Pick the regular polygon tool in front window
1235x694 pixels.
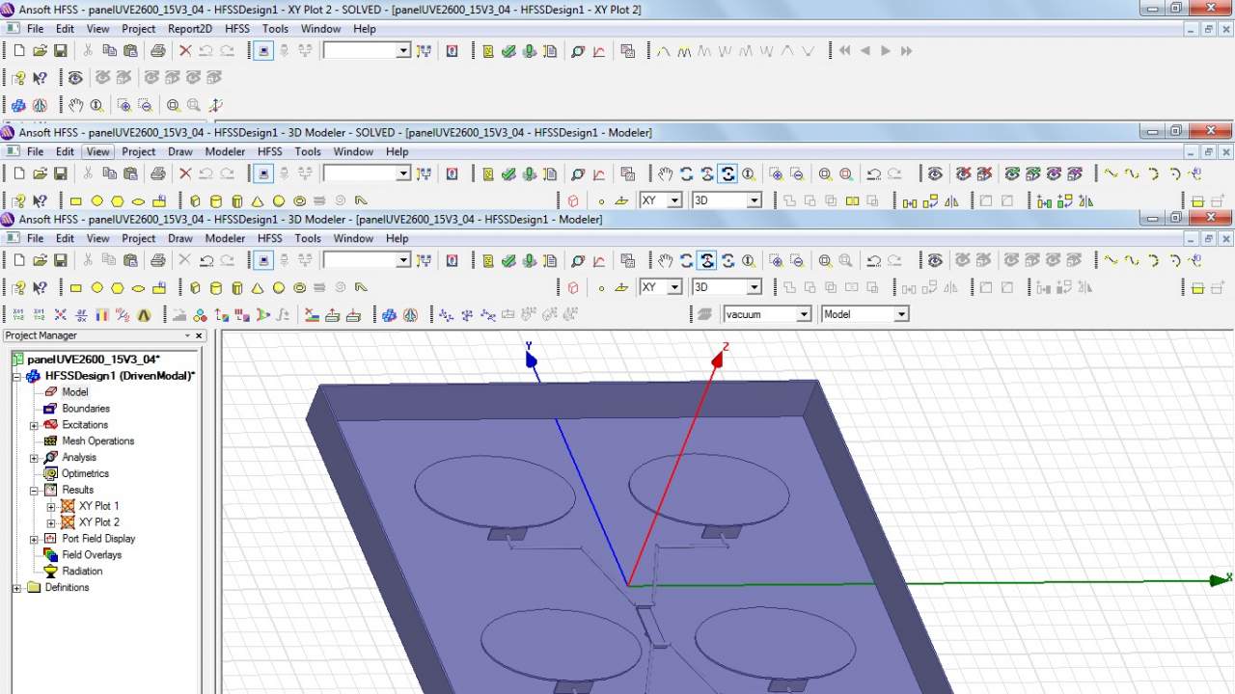(118, 287)
